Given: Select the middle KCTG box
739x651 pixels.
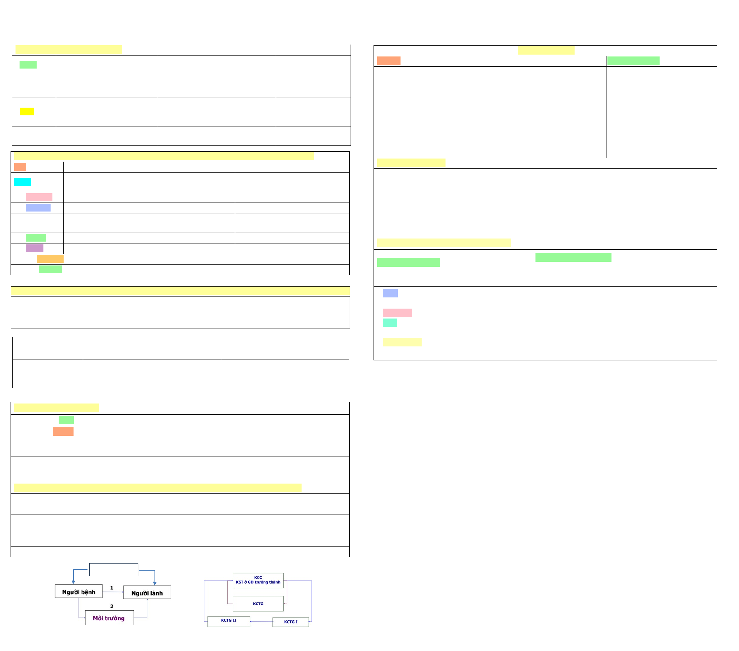Looking at the screenshot, I should pyautogui.click(x=258, y=604).
